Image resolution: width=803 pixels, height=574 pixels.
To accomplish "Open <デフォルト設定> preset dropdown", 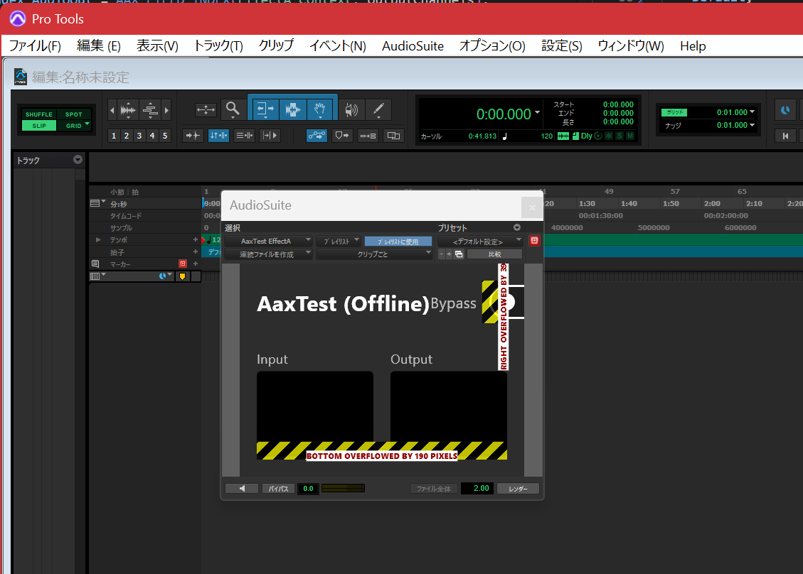I will tap(480, 241).
